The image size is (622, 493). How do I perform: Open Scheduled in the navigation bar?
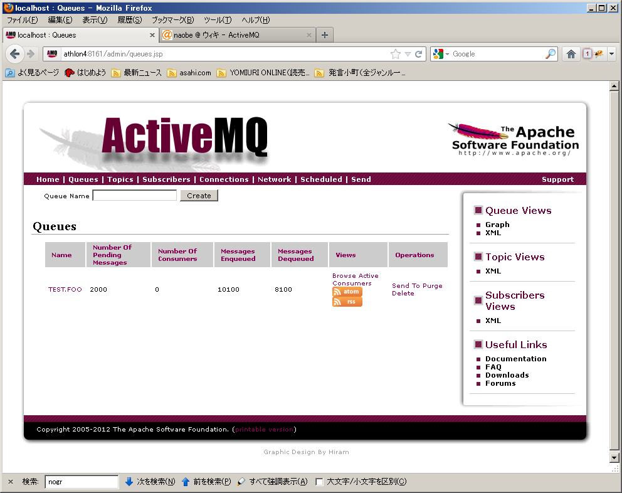click(x=321, y=179)
